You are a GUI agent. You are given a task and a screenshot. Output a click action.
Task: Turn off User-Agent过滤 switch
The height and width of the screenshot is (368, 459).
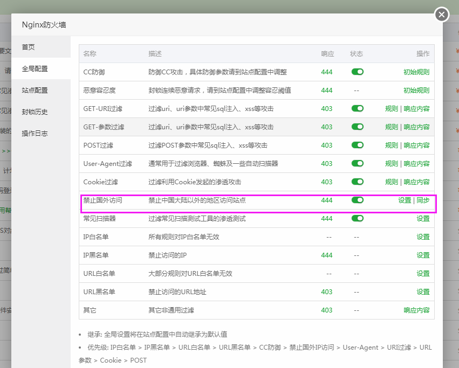tap(358, 163)
